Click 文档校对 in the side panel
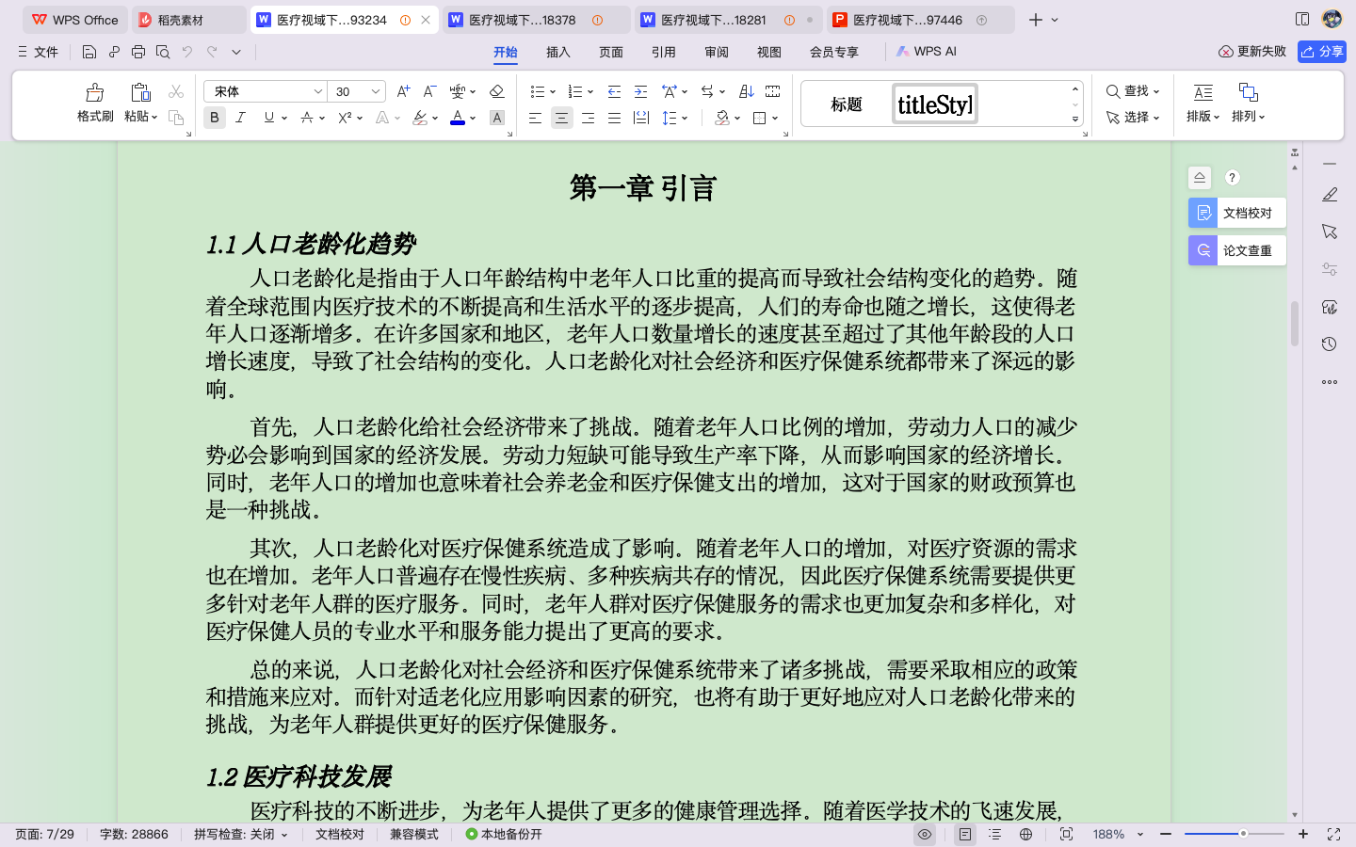The width and height of the screenshot is (1356, 847). tap(1237, 213)
